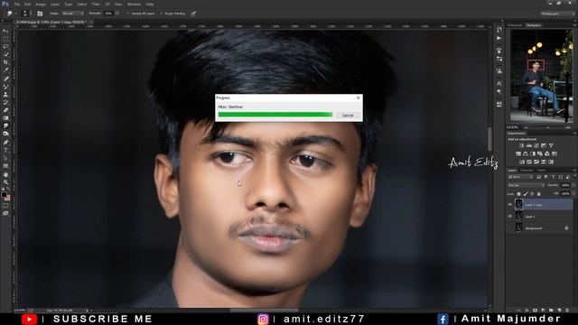
Task: Add Photo Filter adjustment icon
Action: coord(540,153)
